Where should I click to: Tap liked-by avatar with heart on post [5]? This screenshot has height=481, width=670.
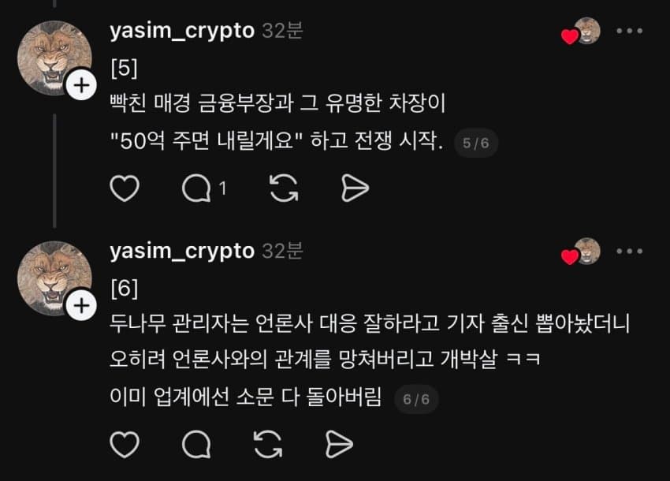pyautogui.click(x=581, y=32)
